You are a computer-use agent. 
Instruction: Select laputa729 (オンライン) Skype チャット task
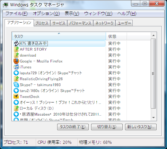tap(51, 73)
